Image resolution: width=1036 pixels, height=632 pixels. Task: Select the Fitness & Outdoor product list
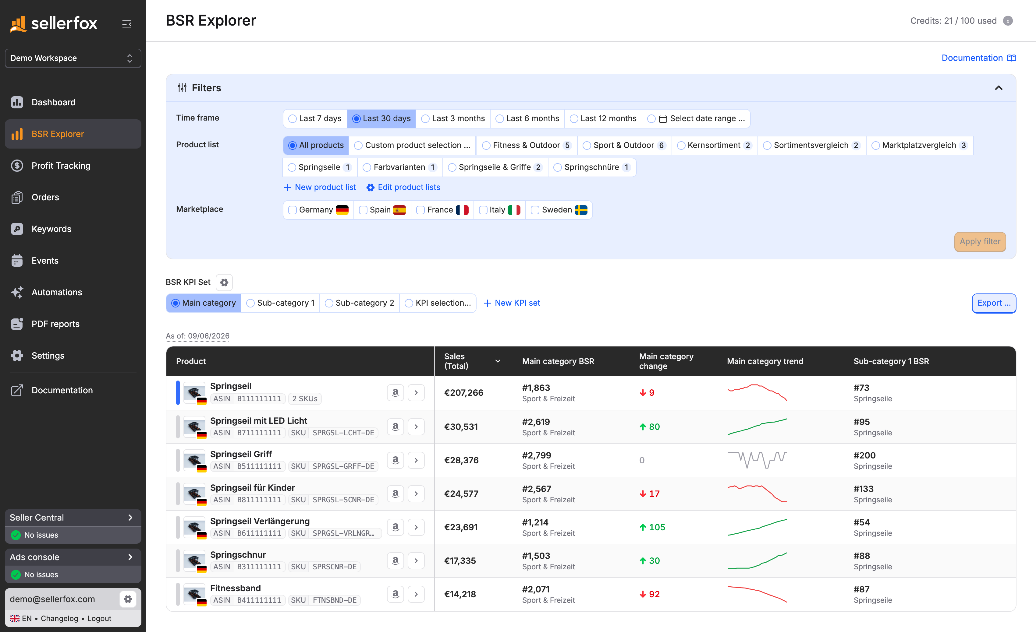(x=527, y=146)
